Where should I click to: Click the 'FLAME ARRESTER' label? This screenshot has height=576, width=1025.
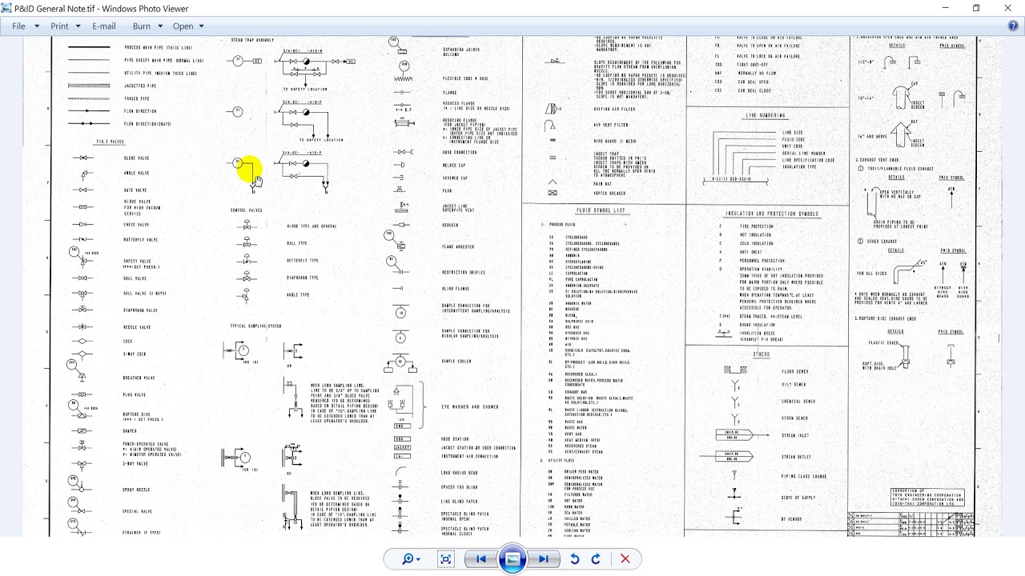(x=458, y=246)
